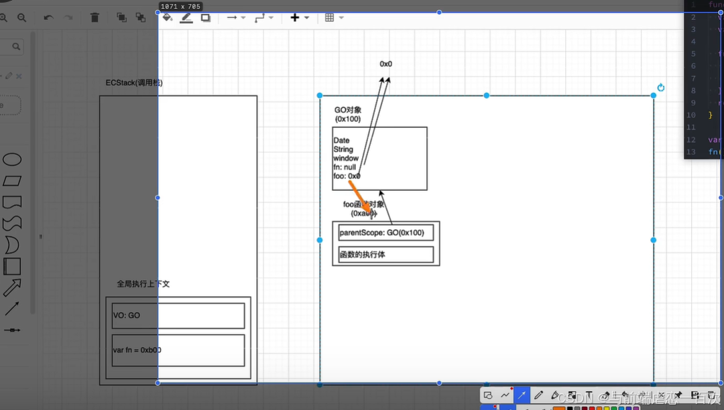Screen dimensions: 724x410
Task: Click the 'VO: GO' box
Action: (178, 316)
